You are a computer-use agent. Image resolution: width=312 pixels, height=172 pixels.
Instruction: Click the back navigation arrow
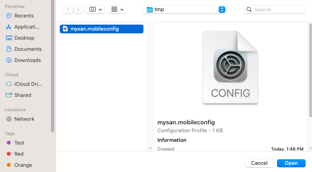click(68, 10)
